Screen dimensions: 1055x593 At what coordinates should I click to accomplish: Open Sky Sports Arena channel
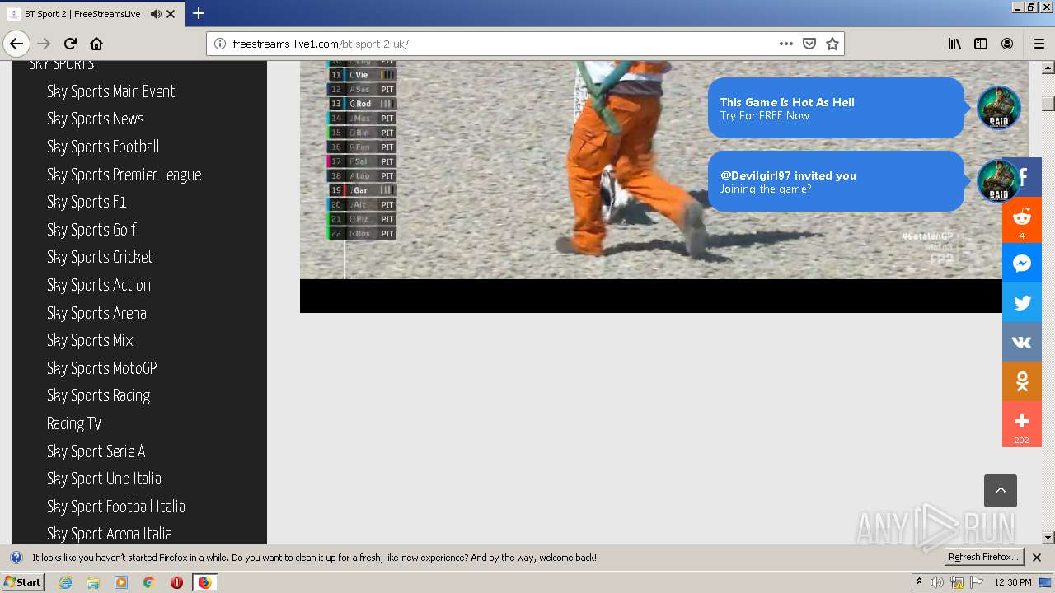[96, 313]
